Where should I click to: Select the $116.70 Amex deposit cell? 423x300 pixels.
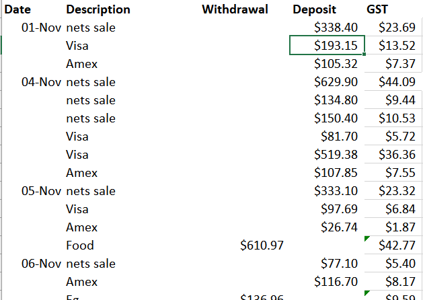pos(336,282)
